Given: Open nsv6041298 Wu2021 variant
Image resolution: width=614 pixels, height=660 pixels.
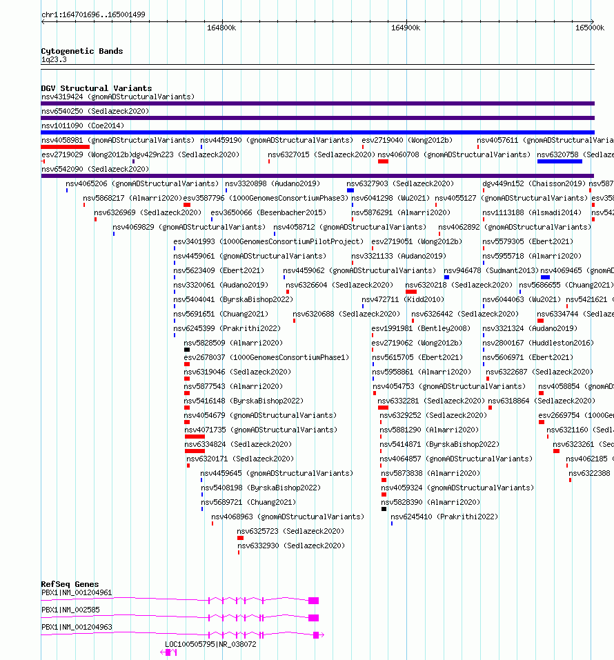Looking at the screenshot, I should (390, 198).
